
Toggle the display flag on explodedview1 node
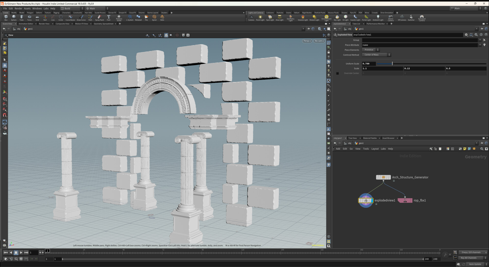[371, 200]
